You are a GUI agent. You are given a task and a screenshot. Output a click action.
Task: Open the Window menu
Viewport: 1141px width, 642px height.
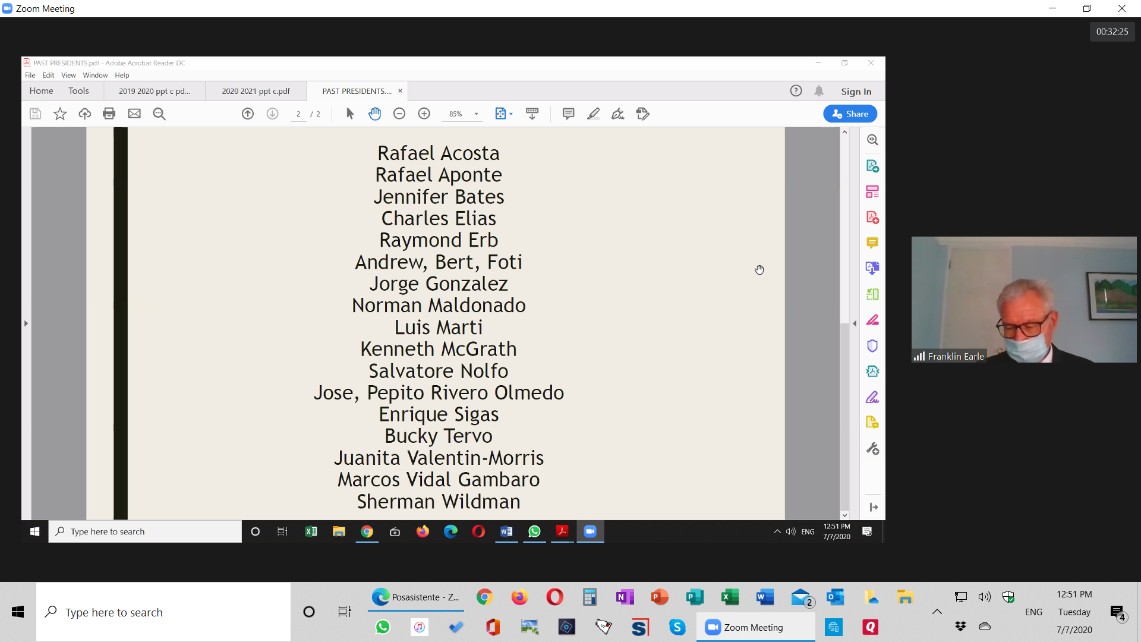coord(95,75)
